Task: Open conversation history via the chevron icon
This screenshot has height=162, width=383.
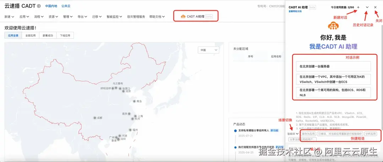Action: coord(367,7)
